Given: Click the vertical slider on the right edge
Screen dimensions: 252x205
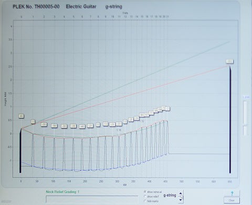Looking at the screenshot, I should point(246,113).
